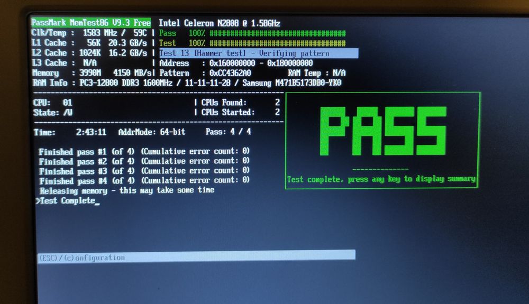Click the (ESC)/(c)onfiguration bottom bar
529x304 pixels.
point(196,256)
